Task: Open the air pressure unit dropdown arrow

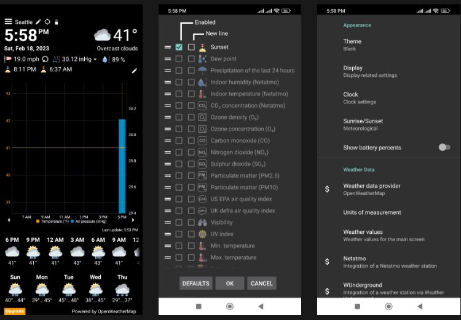Action: [95, 60]
